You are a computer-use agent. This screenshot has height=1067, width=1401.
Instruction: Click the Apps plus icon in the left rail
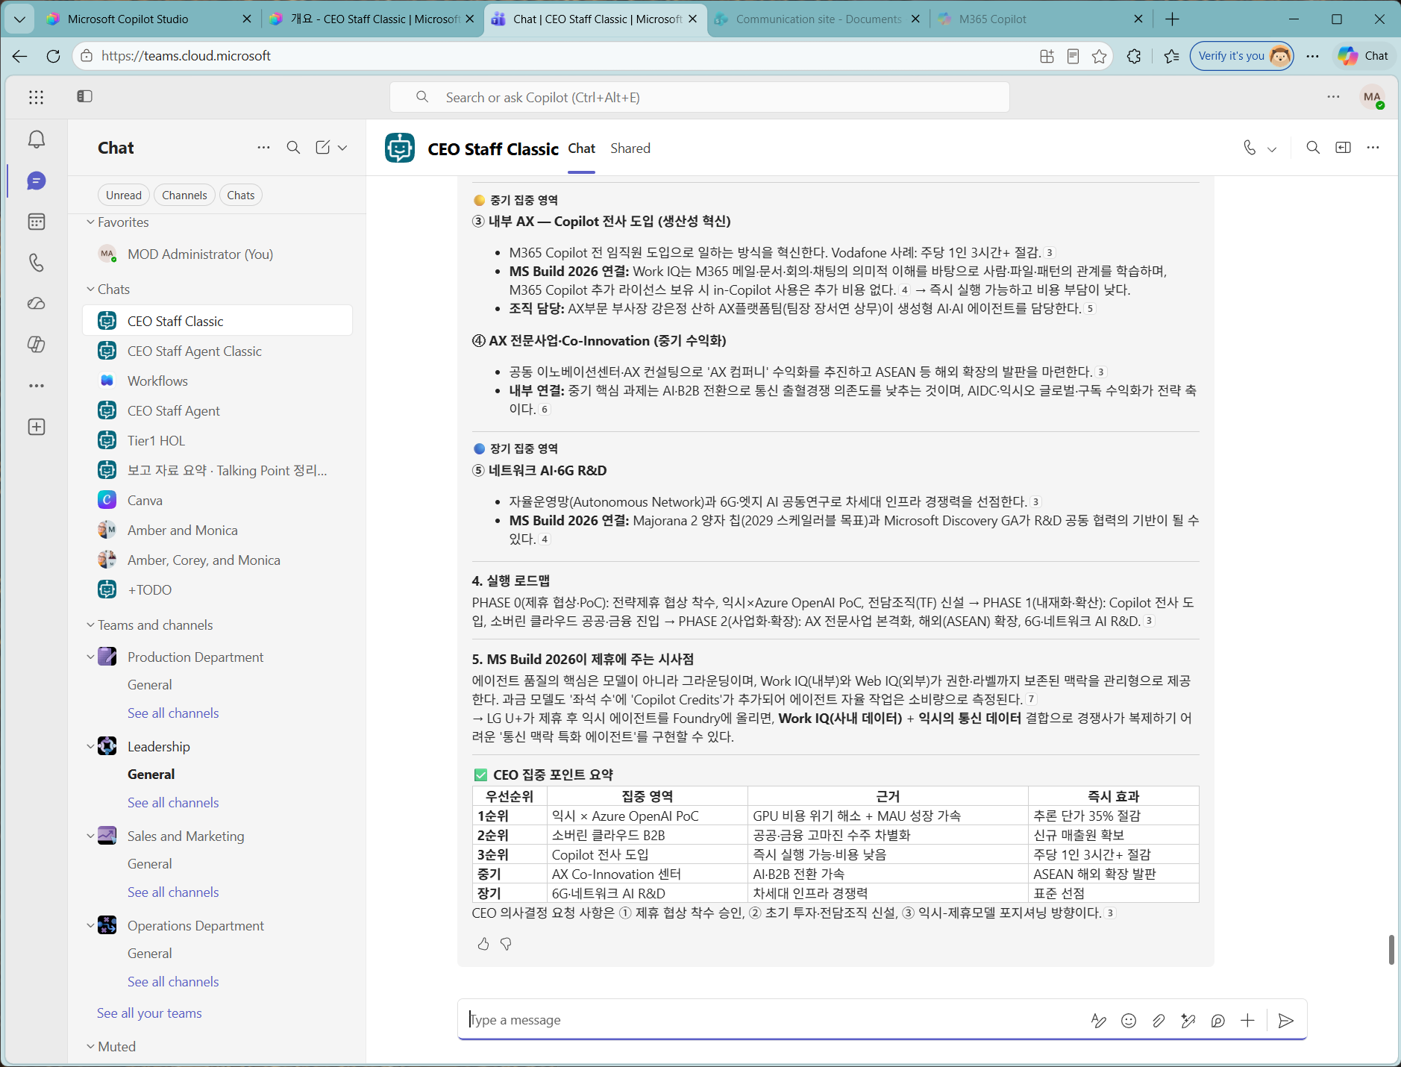pos(37,427)
